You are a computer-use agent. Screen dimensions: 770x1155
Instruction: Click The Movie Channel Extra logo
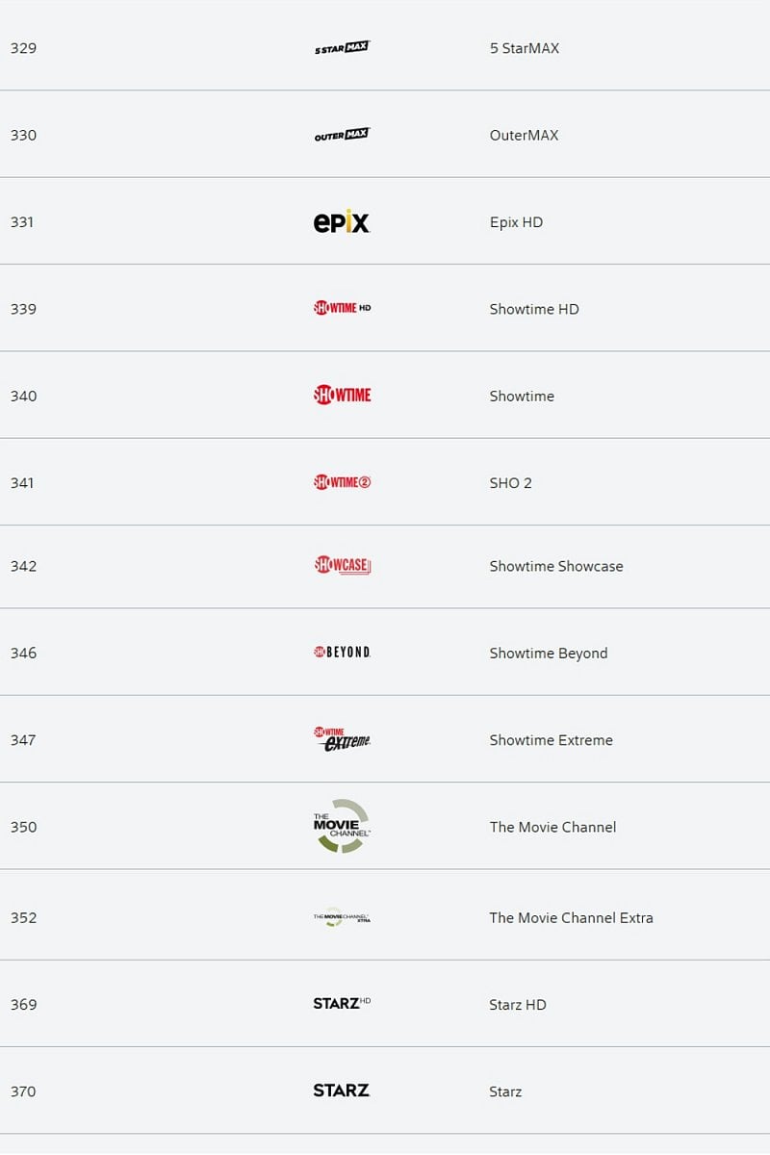pos(342,917)
